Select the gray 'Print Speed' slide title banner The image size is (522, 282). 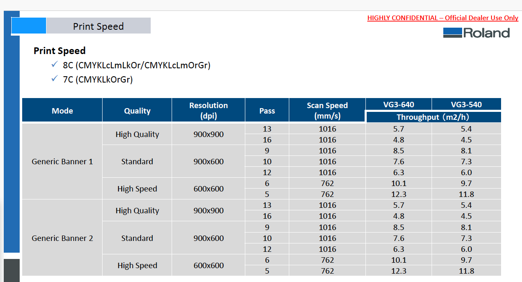click(x=98, y=26)
